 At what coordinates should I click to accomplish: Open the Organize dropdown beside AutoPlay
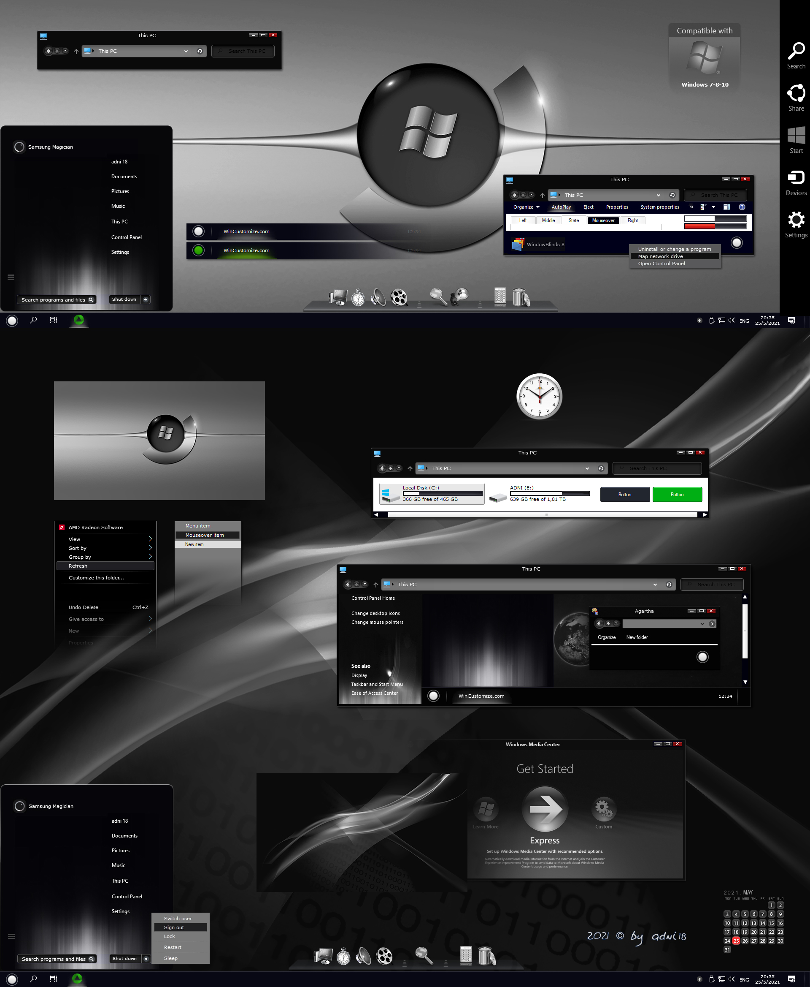[526, 207]
